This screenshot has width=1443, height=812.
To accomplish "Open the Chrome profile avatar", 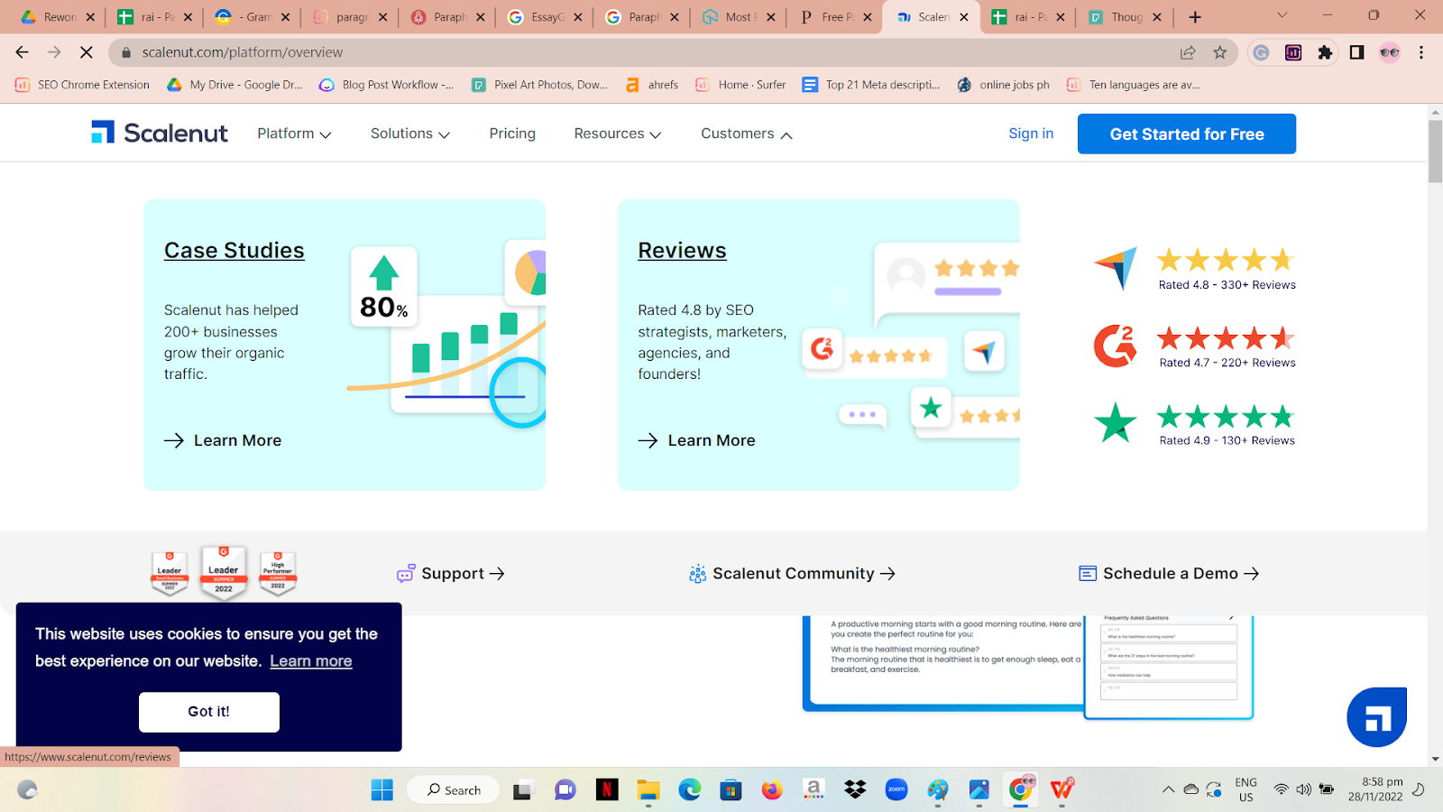I will [1390, 52].
